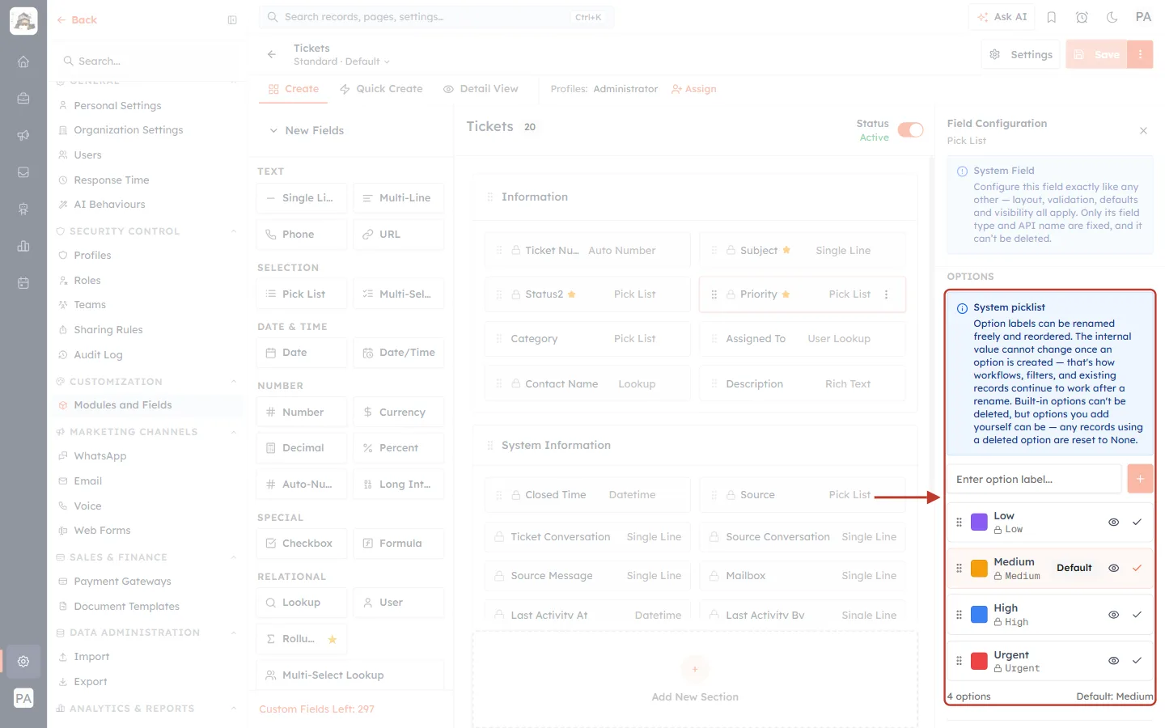Click the Assign link next to Profiles

(694, 89)
